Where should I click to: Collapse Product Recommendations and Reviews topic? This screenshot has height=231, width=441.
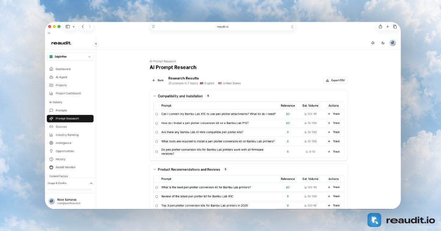click(x=155, y=170)
